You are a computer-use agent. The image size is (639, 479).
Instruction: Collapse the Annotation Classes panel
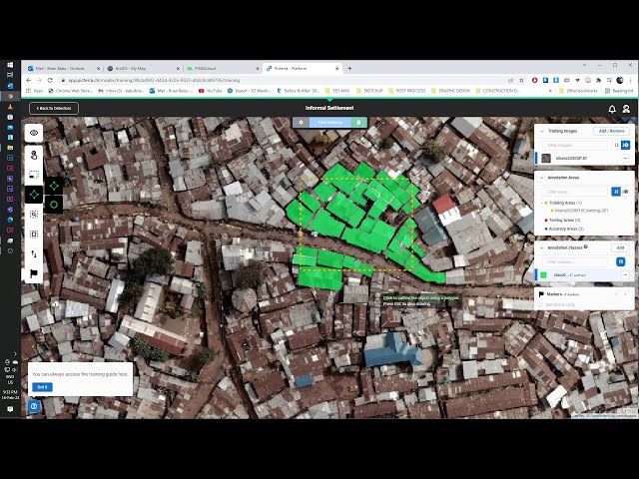click(x=541, y=247)
